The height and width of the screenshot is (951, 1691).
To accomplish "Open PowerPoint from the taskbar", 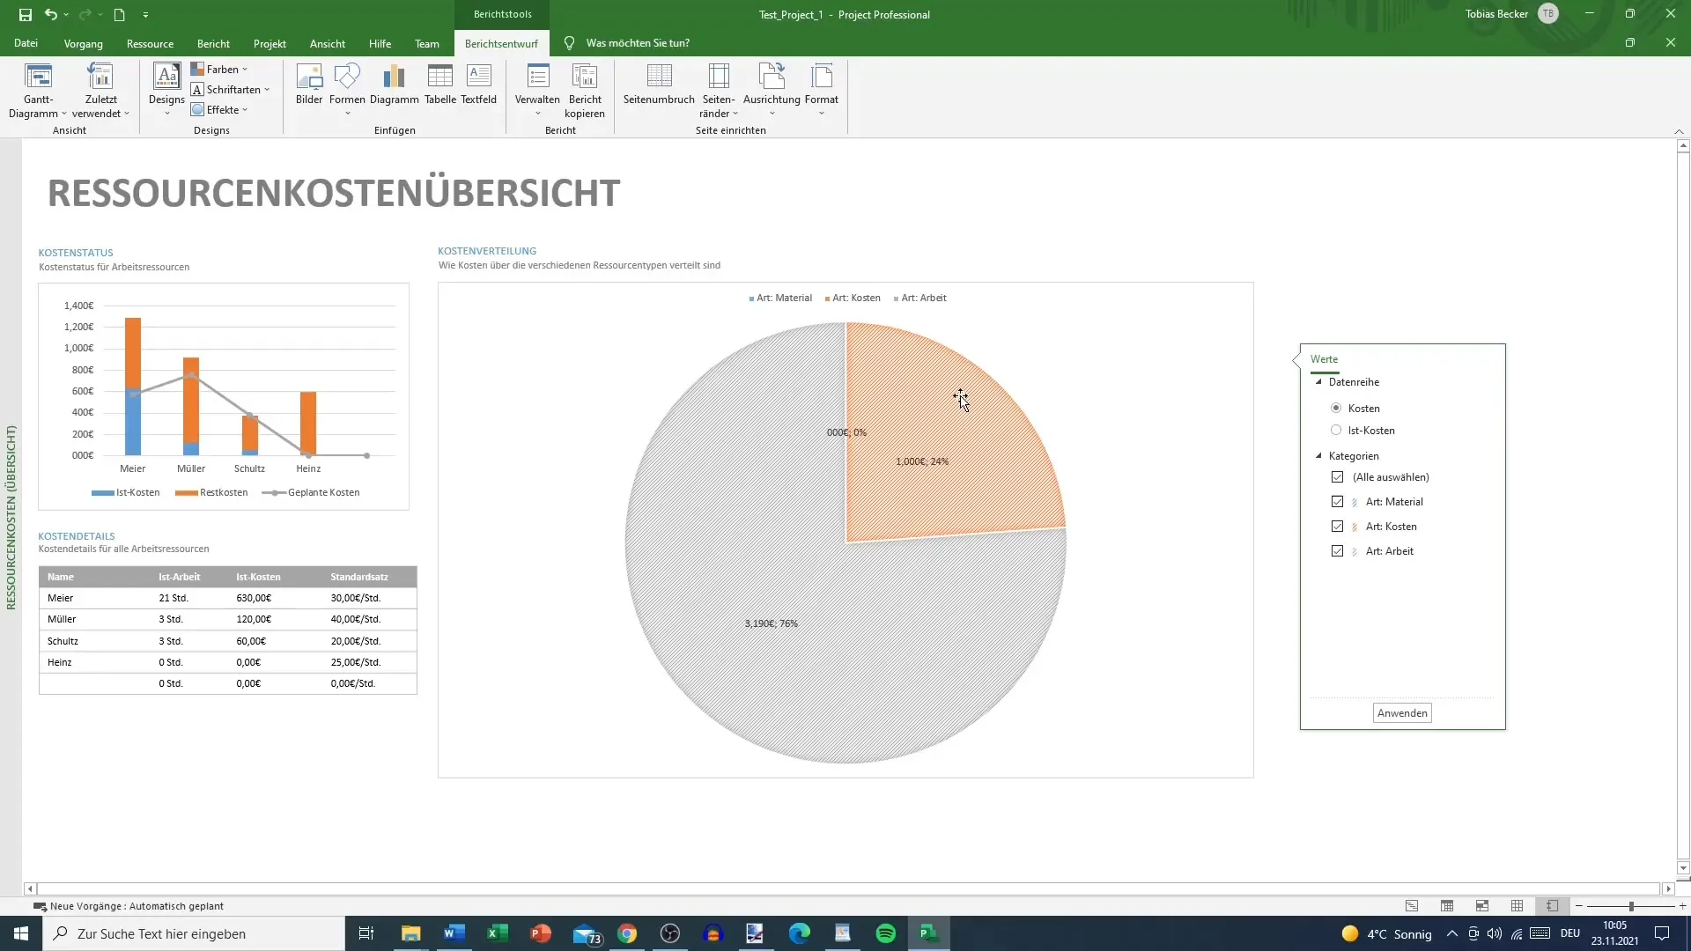I will pyautogui.click(x=540, y=933).
